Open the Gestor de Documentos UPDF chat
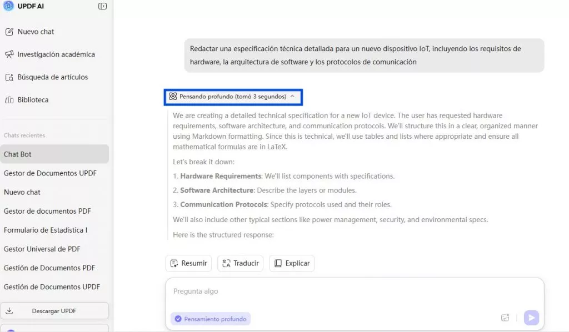The height and width of the screenshot is (332, 569). [x=50, y=173]
